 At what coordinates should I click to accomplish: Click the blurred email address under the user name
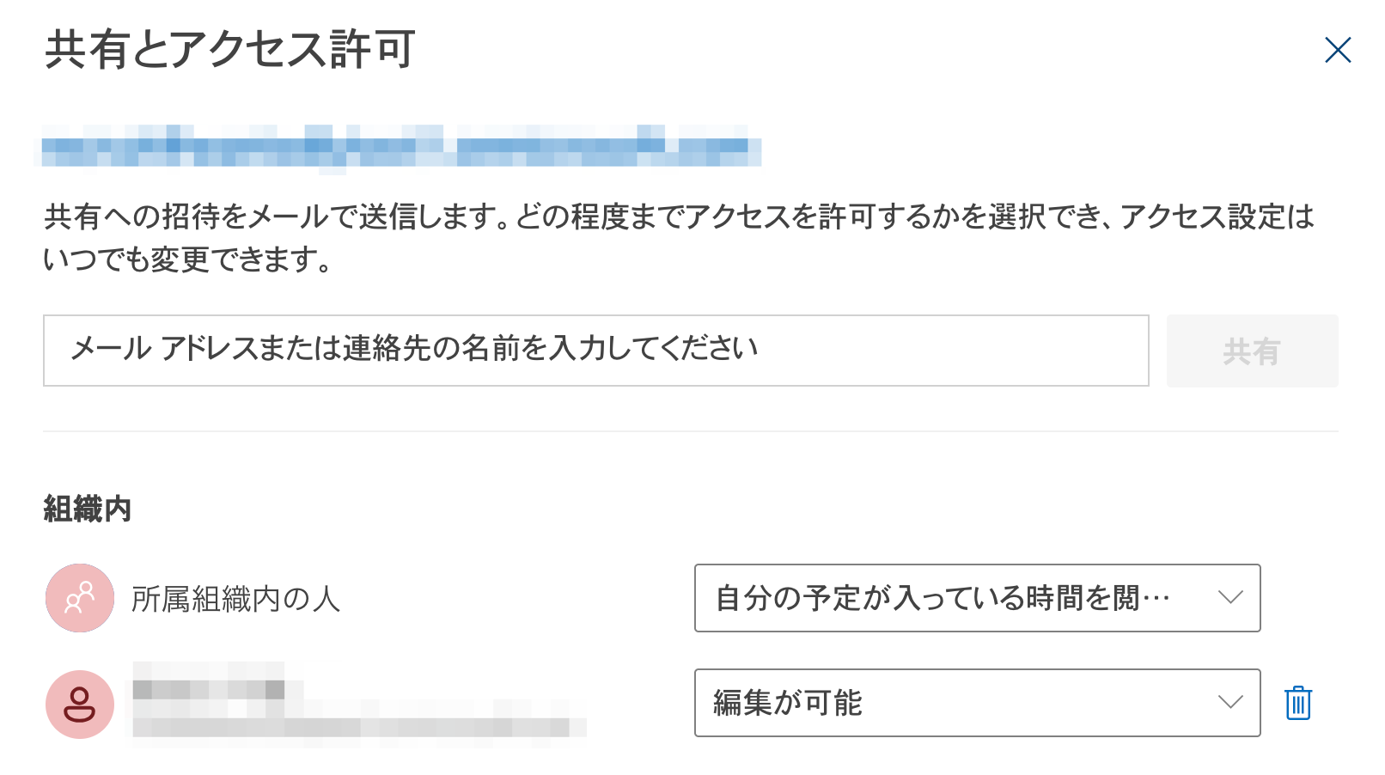(352, 727)
